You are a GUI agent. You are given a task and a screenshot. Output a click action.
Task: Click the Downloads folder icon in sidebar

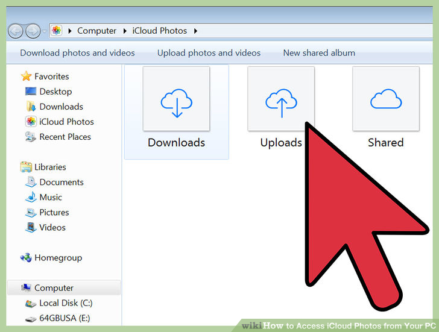pos(31,106)
